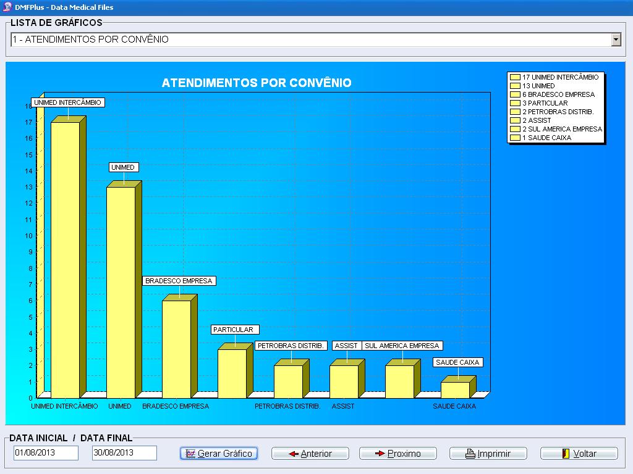Focus the end date field 30/08/2013
Screen dimensions: 633x474
(x=124, y=452)
